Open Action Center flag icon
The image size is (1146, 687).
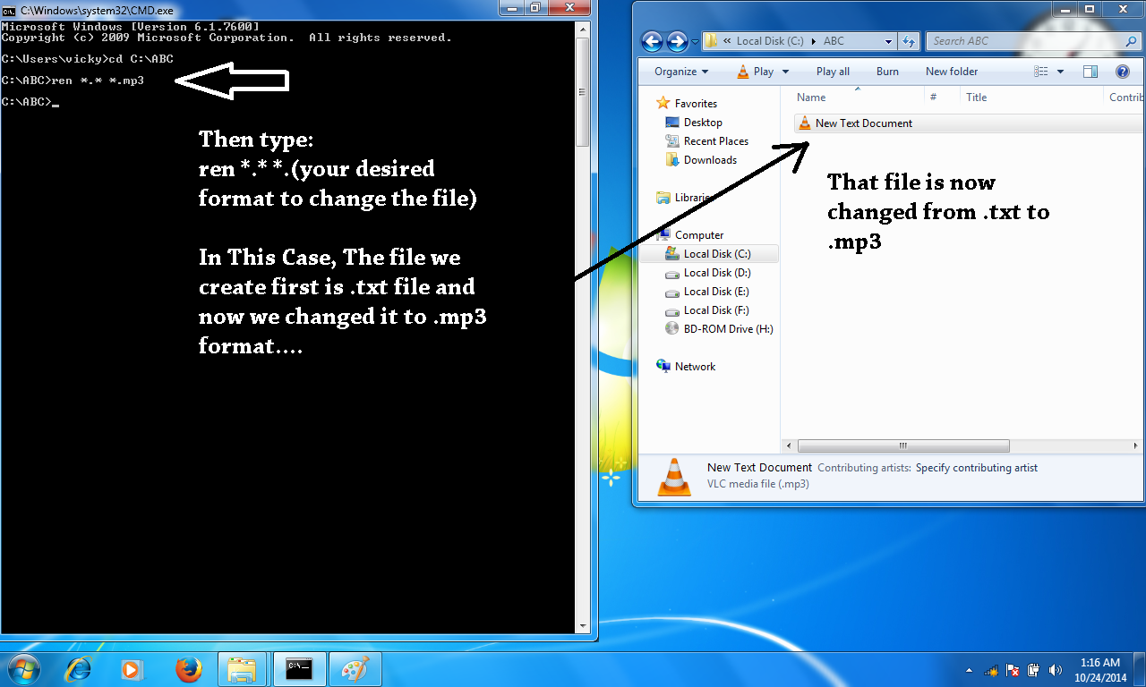coord(1013,670)
